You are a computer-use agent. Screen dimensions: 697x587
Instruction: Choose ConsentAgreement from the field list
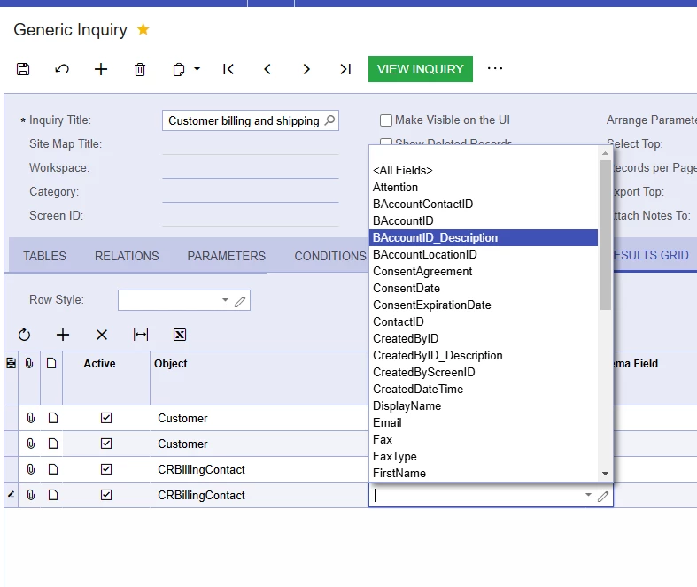point(484,272)
